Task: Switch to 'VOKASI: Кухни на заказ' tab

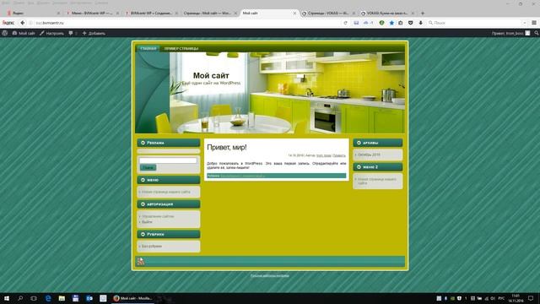Action: coord(387,14)
